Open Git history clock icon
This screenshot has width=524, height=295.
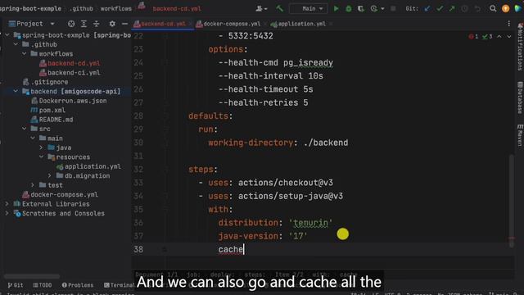click(464, 9)
